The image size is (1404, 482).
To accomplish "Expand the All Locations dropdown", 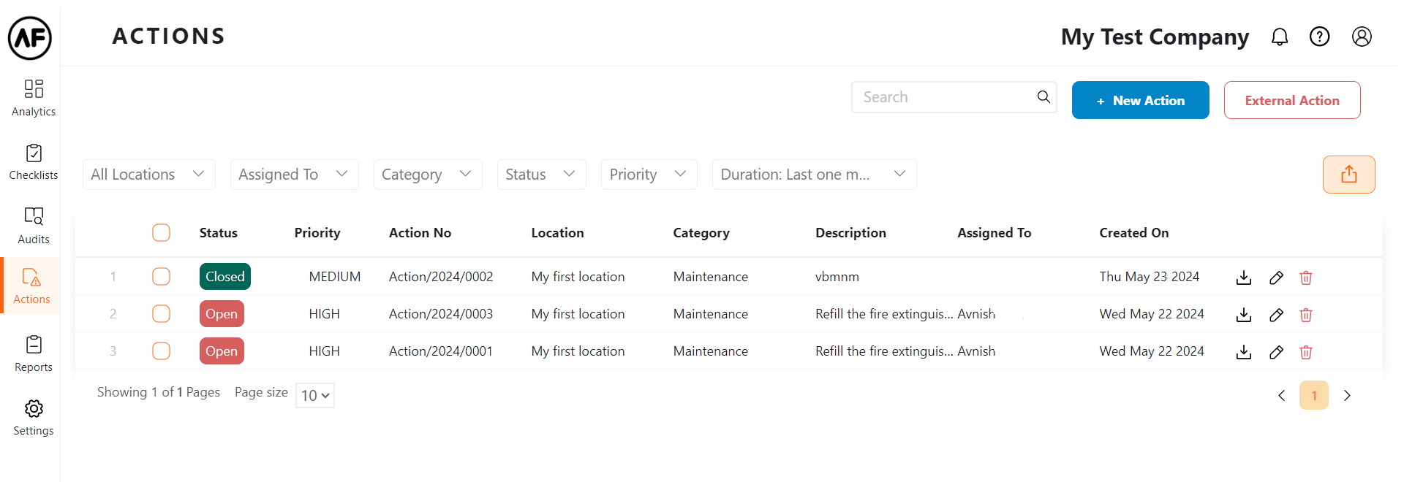I will tap(148, 175).
